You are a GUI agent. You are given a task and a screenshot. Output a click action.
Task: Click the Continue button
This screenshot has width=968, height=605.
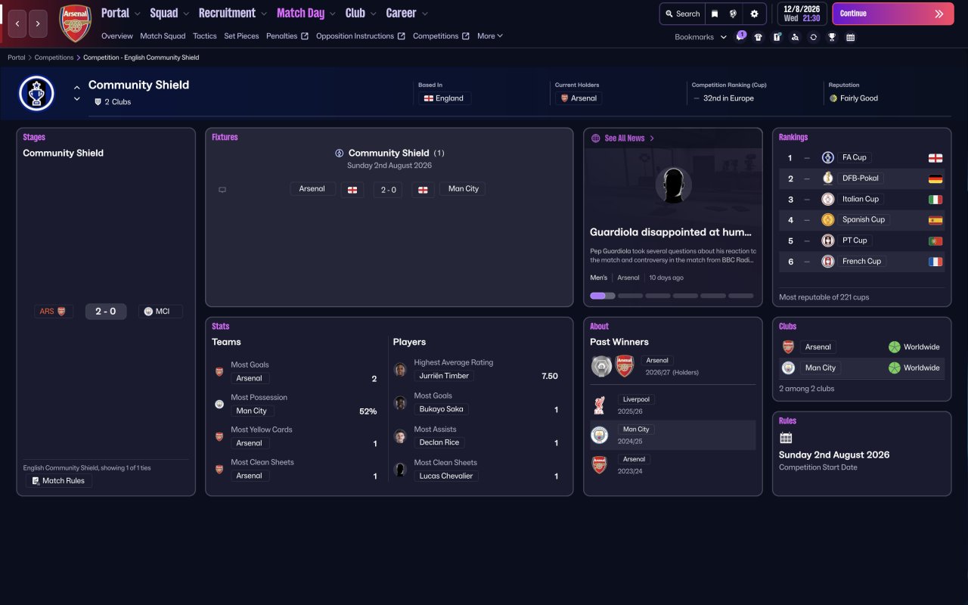(893, 14)
